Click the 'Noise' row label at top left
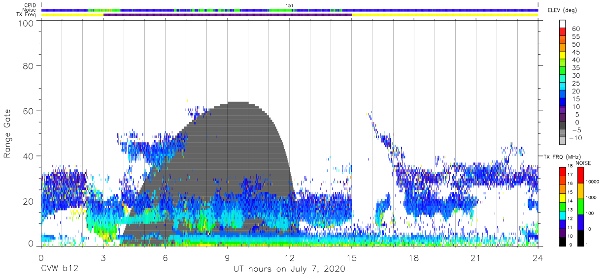This screenshot has width=605, height=279. [30, 10]
